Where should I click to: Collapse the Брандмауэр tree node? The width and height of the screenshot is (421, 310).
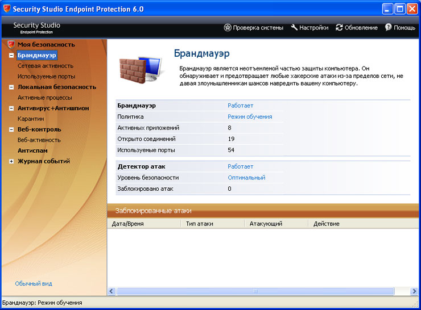click(x=11, y=56)
